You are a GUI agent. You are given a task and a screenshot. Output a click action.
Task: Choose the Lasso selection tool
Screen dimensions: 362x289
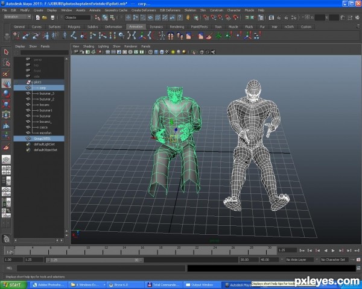[x=6, y=63]
